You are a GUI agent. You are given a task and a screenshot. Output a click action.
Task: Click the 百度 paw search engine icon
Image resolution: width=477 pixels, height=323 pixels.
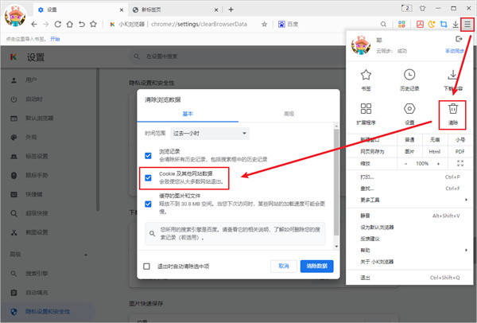(281, 25)
